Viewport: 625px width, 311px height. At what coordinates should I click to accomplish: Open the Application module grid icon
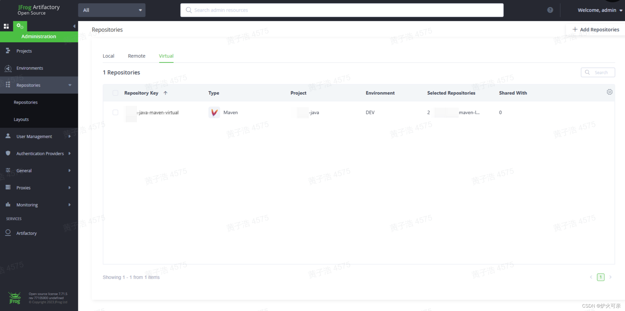point(6,26)
